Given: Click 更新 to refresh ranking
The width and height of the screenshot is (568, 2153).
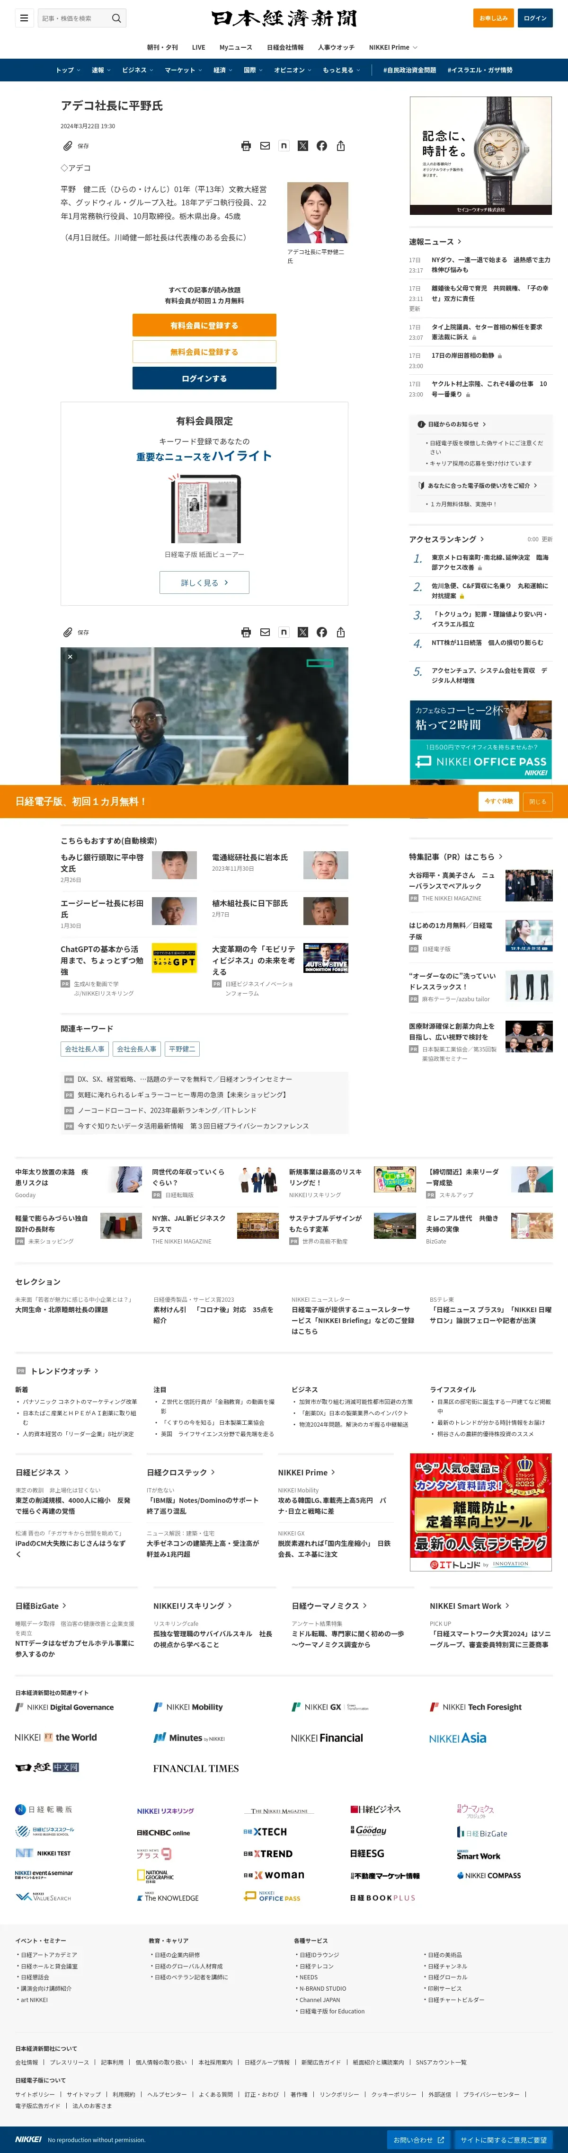Looking at the screenshot, I should coord(547,539).
